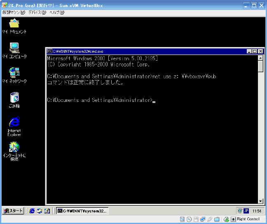Select the インターネットに接続 desktop icon

14,151
